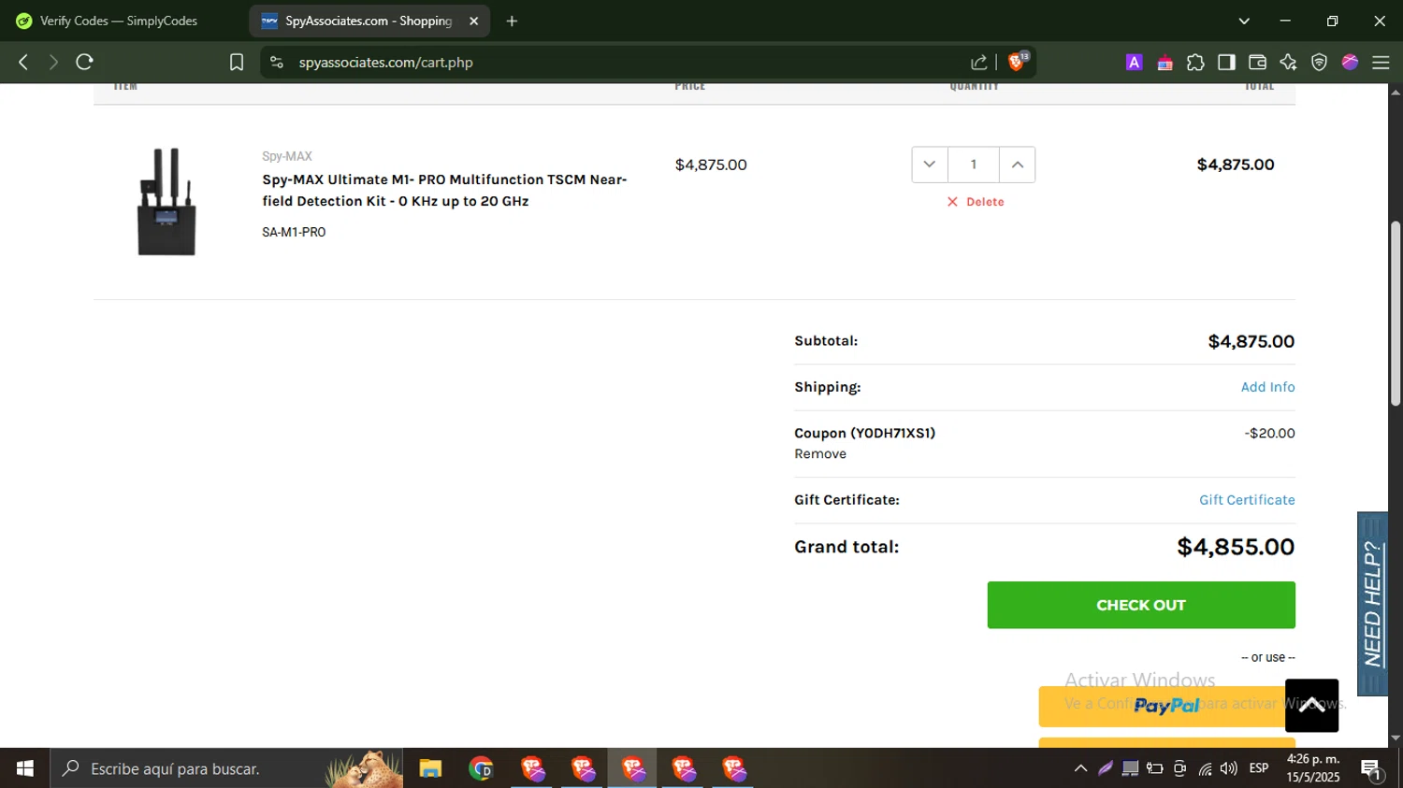Open the Gift Certificate link
Screen dimensions: 1403x788
tap(1247, 500)
